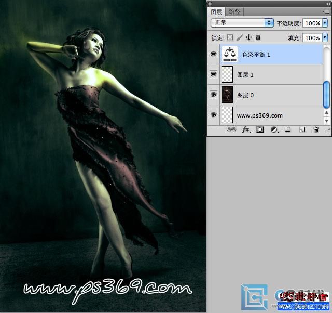This screenshot has height=313, width=332.
Task: Click the link layers icon
Action: point(231,129)
